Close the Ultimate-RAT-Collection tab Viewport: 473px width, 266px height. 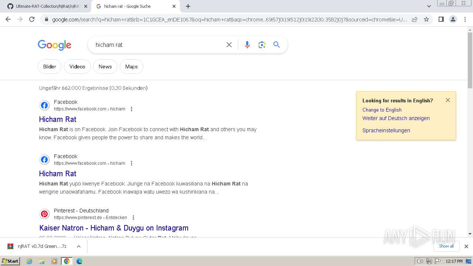tap(86, 6)
